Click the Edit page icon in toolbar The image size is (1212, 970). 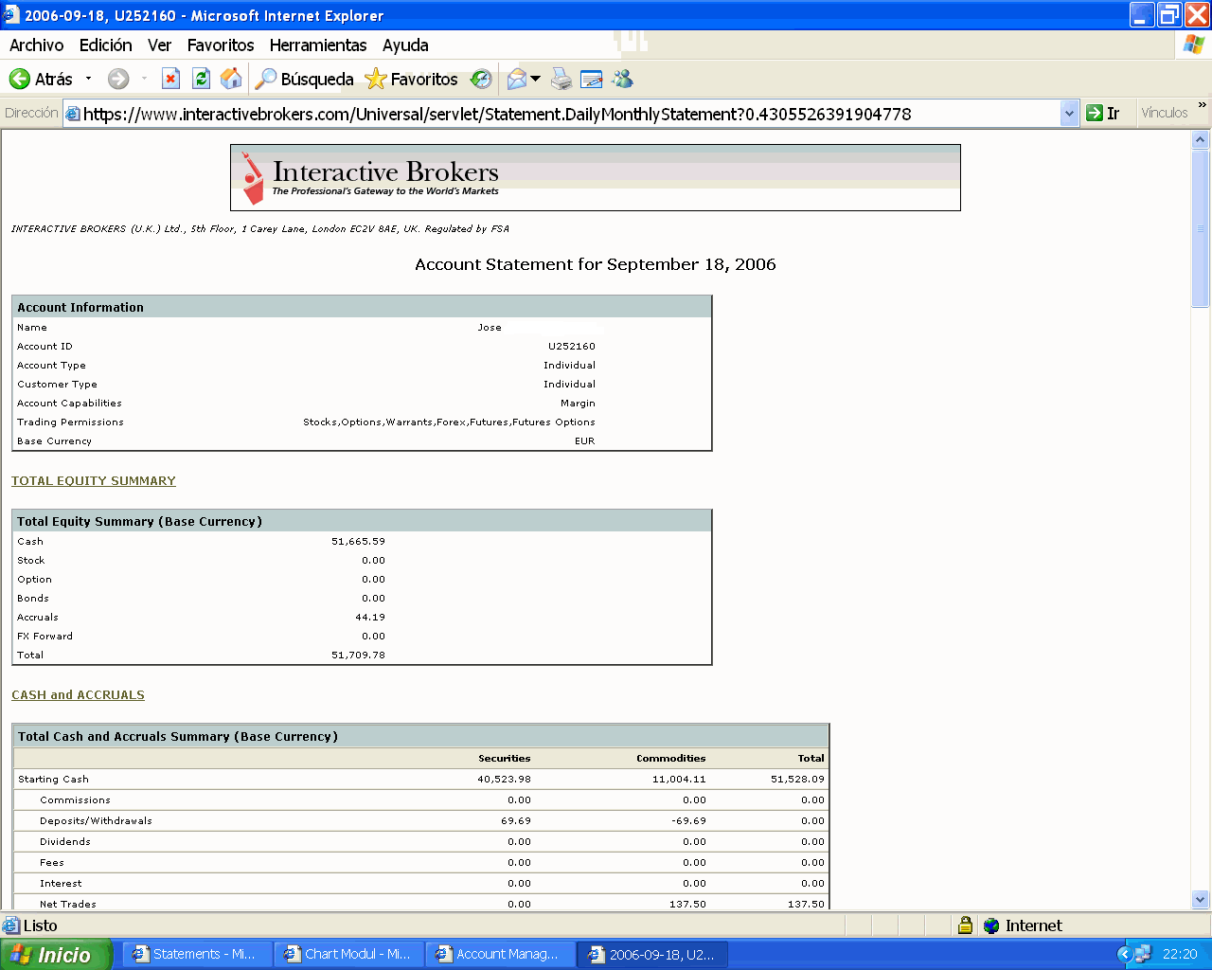(x=592, y=79)
